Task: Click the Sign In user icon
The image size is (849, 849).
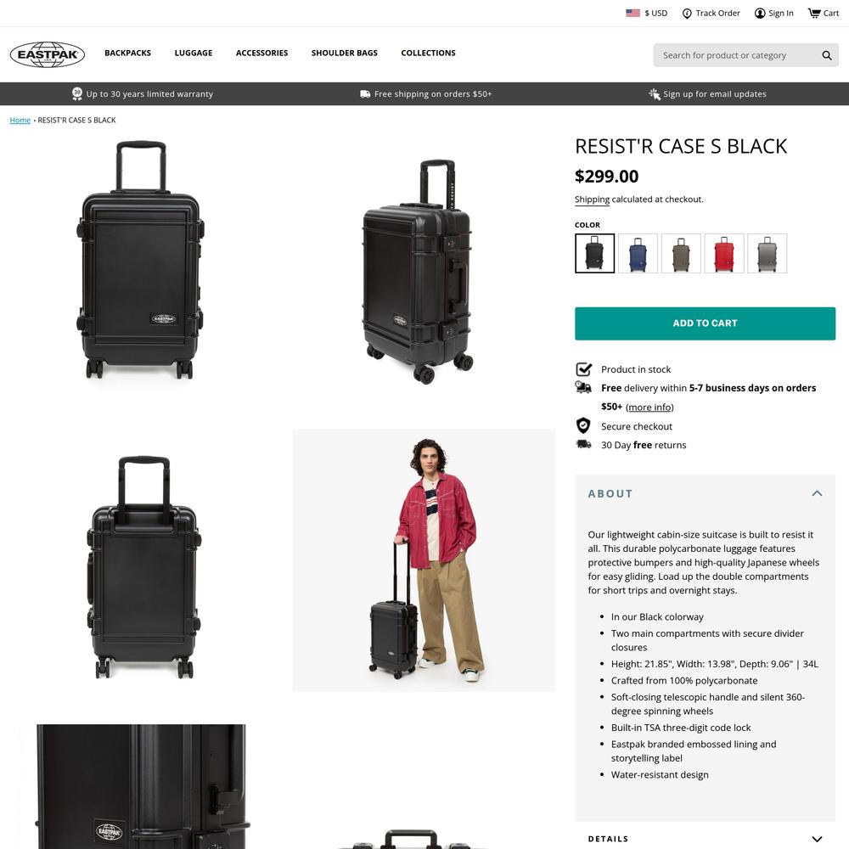Action: pyautogui.click(x=760, y=13)
